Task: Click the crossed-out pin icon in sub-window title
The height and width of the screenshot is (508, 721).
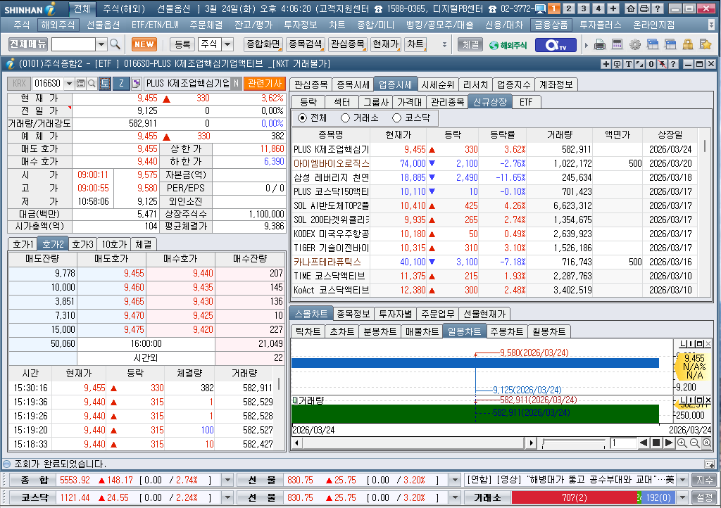Action: pyautogui.click(x=662, y=64)
